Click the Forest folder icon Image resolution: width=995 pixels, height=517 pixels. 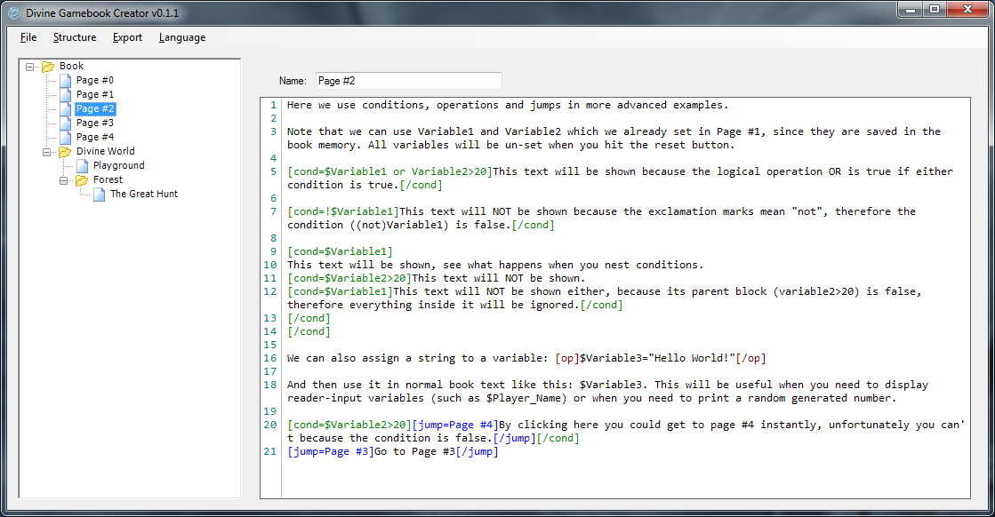click(81, 180)
